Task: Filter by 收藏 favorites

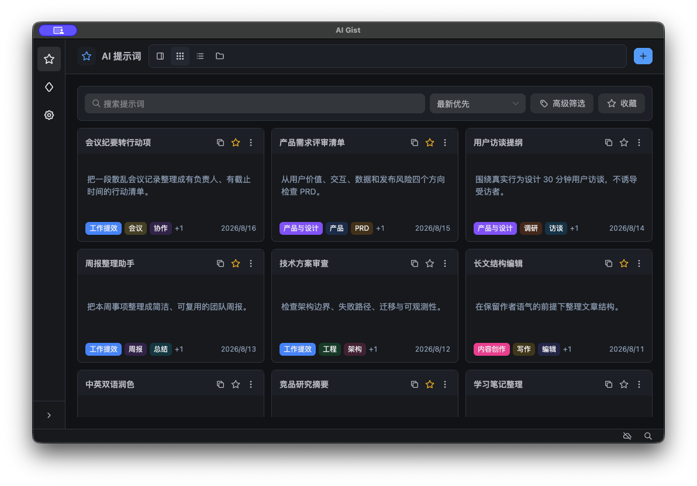Action: click(x=622, y=103)
